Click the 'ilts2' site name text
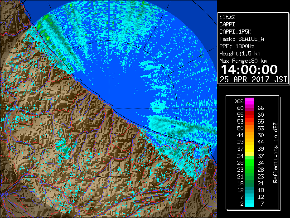290x218 pixels. pyautogui.click(x=227, y=17)
